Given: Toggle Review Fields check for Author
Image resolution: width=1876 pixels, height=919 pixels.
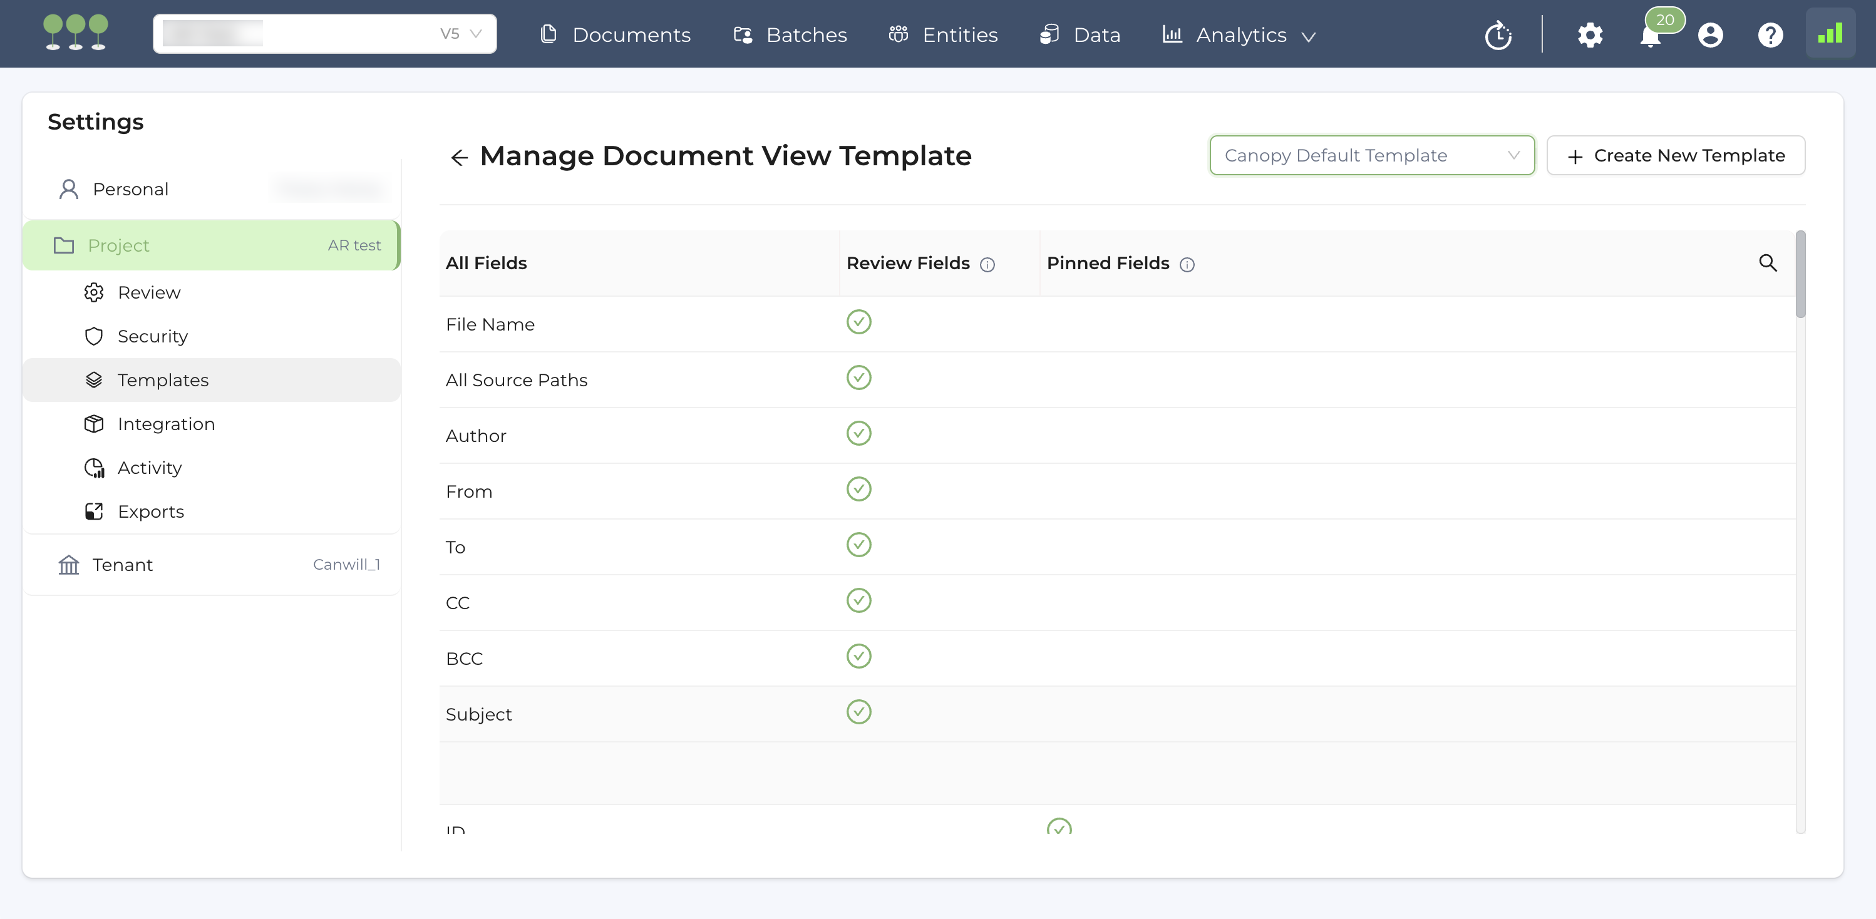Looking at the screenshot, I should [x=858, y=433].
